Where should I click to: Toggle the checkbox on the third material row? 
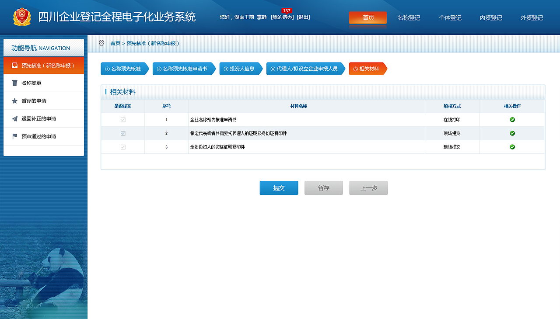tap(123, 147)
